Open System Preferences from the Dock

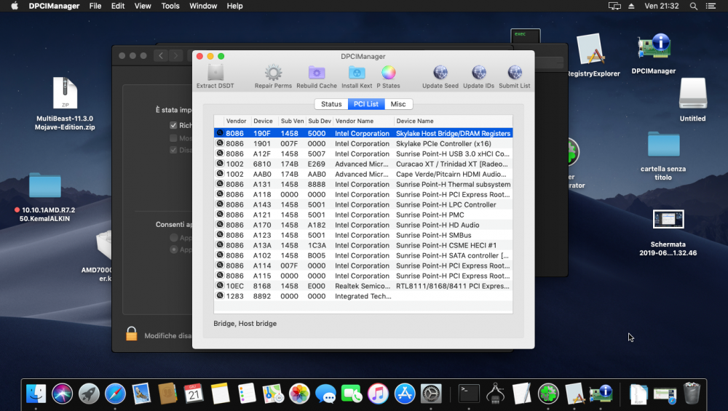click(431, 394)
